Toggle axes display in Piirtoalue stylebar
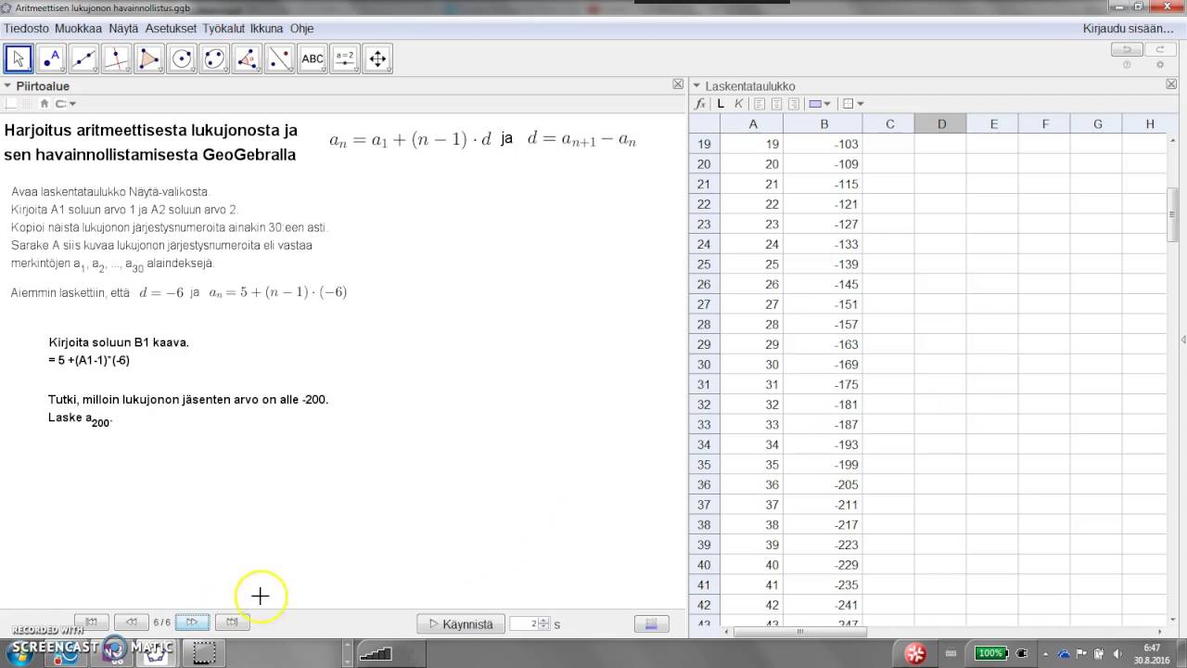This screenshot has height=668, width=1187. [12, 104]
